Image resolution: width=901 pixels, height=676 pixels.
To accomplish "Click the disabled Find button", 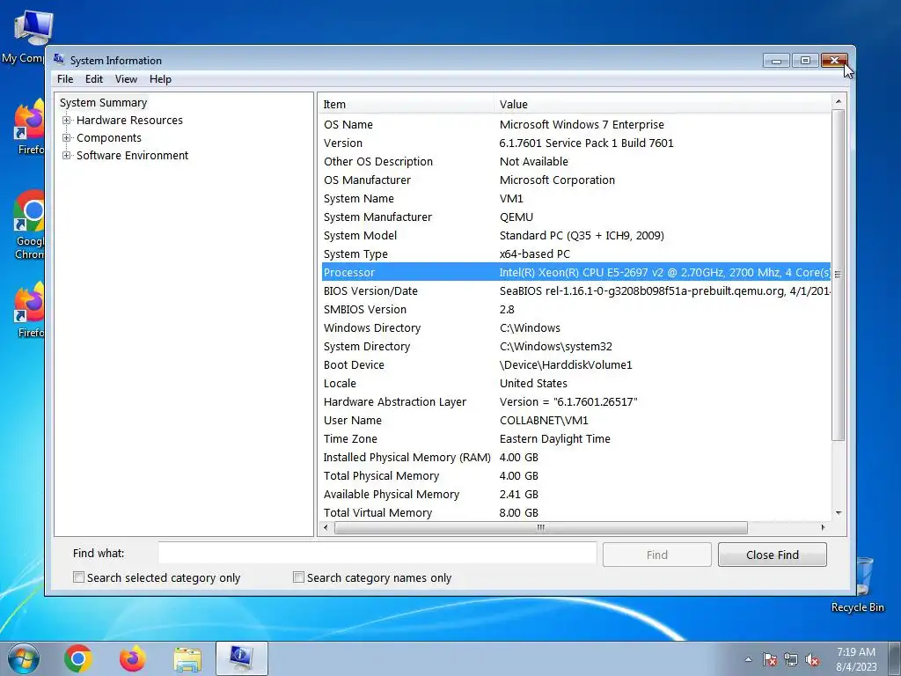I will point(656,555).
